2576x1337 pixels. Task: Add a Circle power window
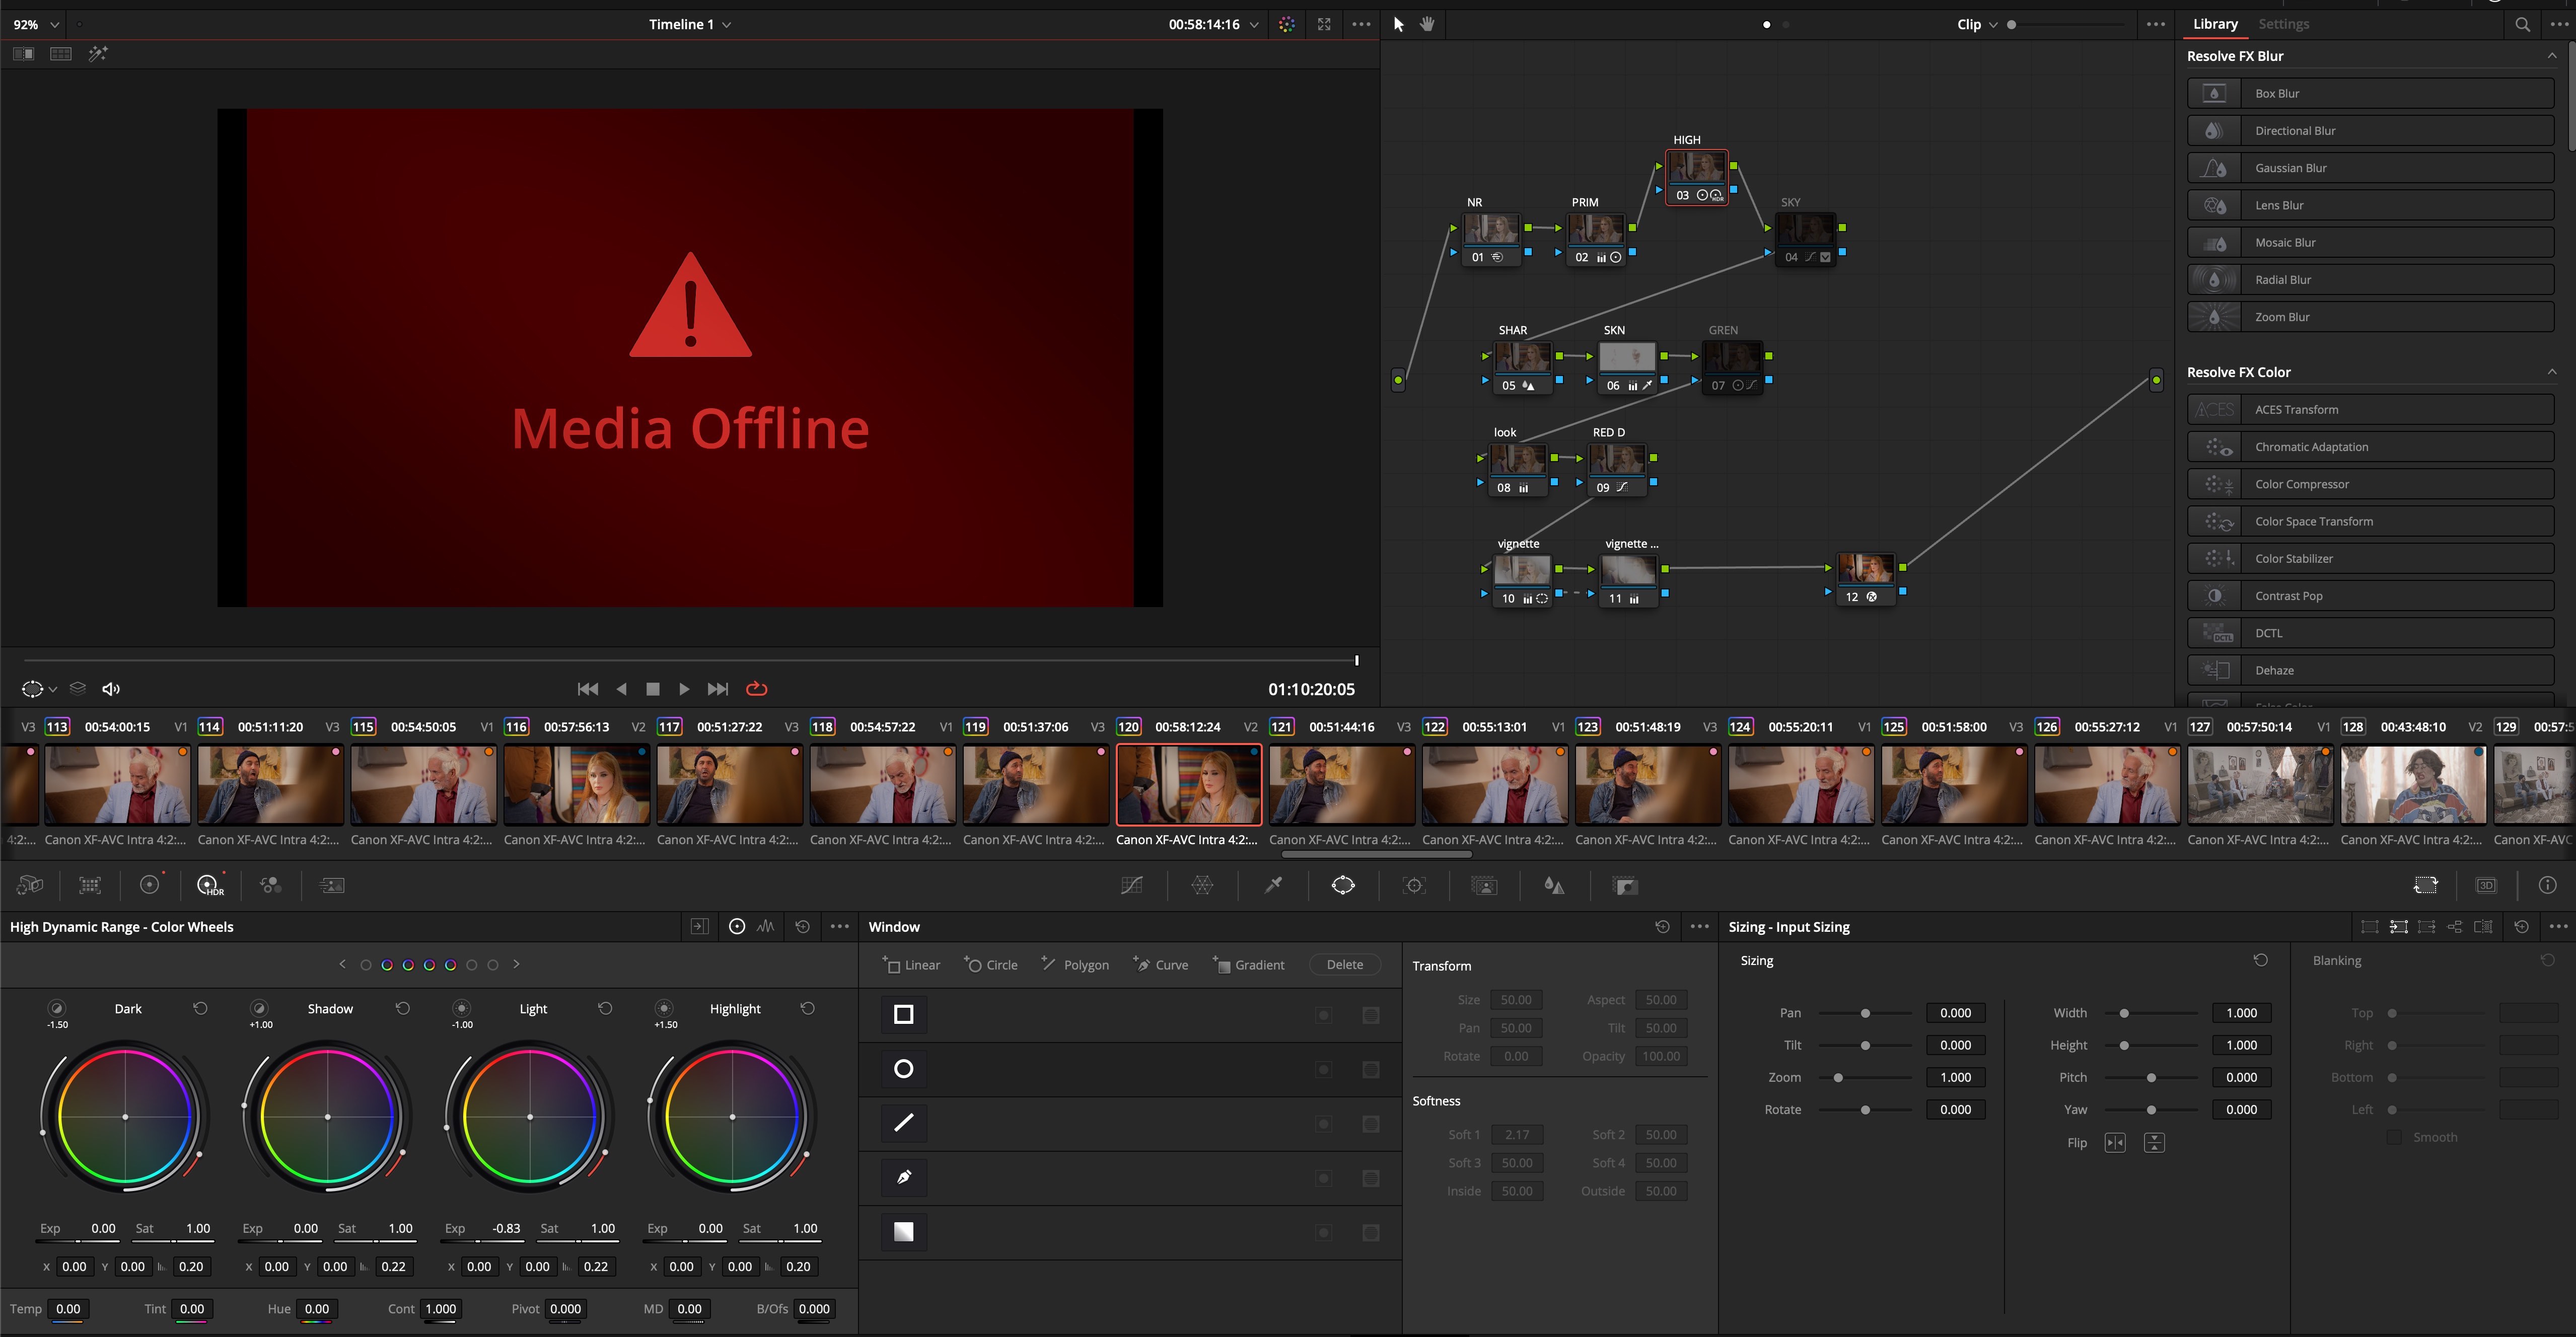coord(991,964)
